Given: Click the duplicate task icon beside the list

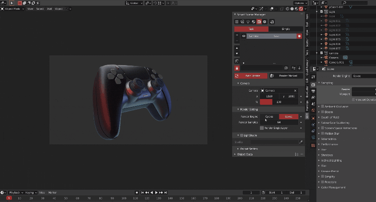Looking at the screenshot, I should [237, 61].
